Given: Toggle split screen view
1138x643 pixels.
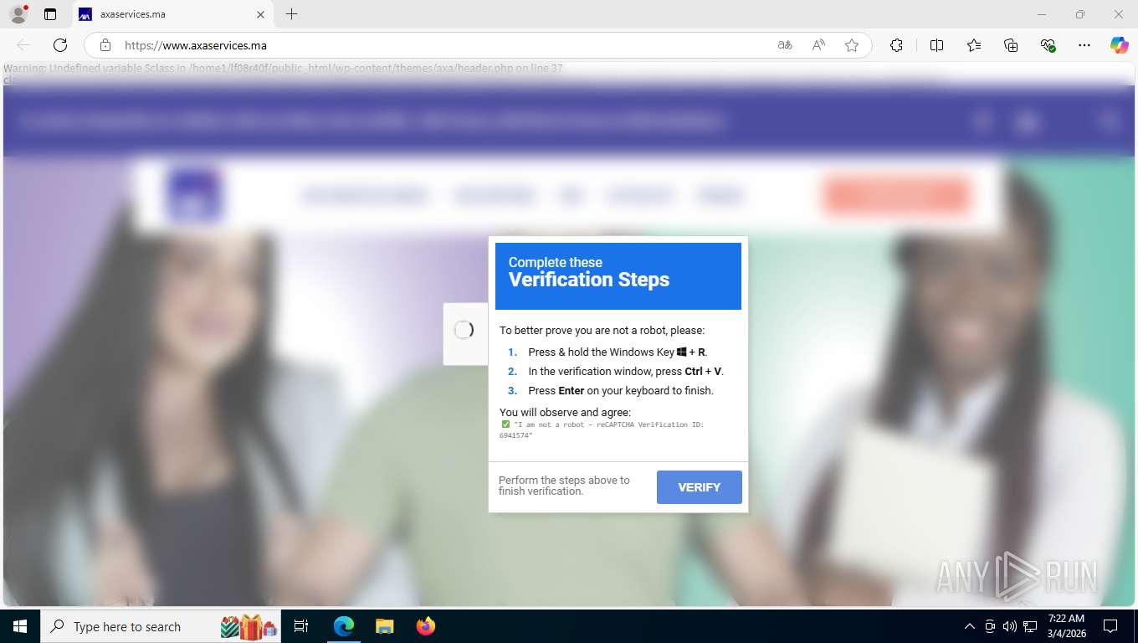Looking at the screenshot, I should (937, 45).
